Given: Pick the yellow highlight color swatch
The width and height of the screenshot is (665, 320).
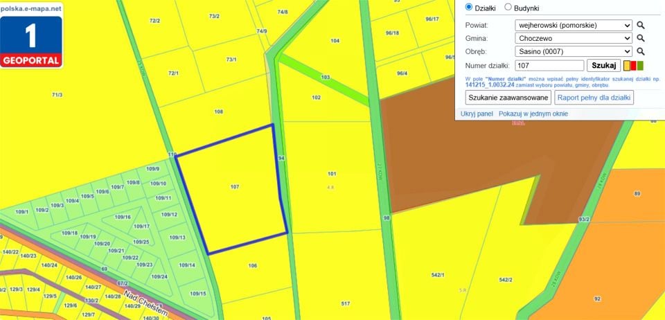Looking at the screenshot, I should point(627,66).
